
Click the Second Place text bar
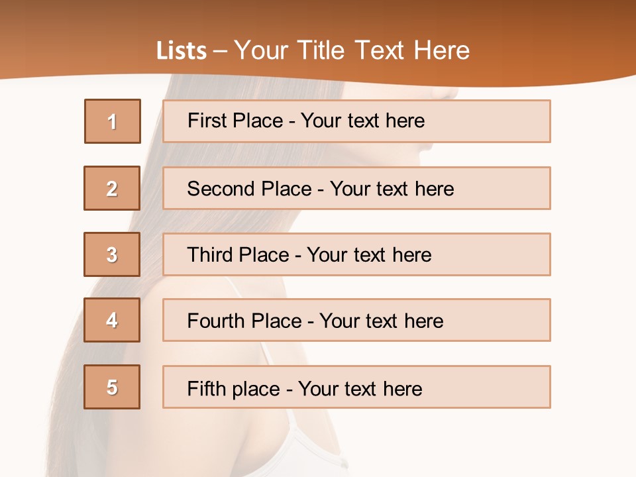[356, 188]
